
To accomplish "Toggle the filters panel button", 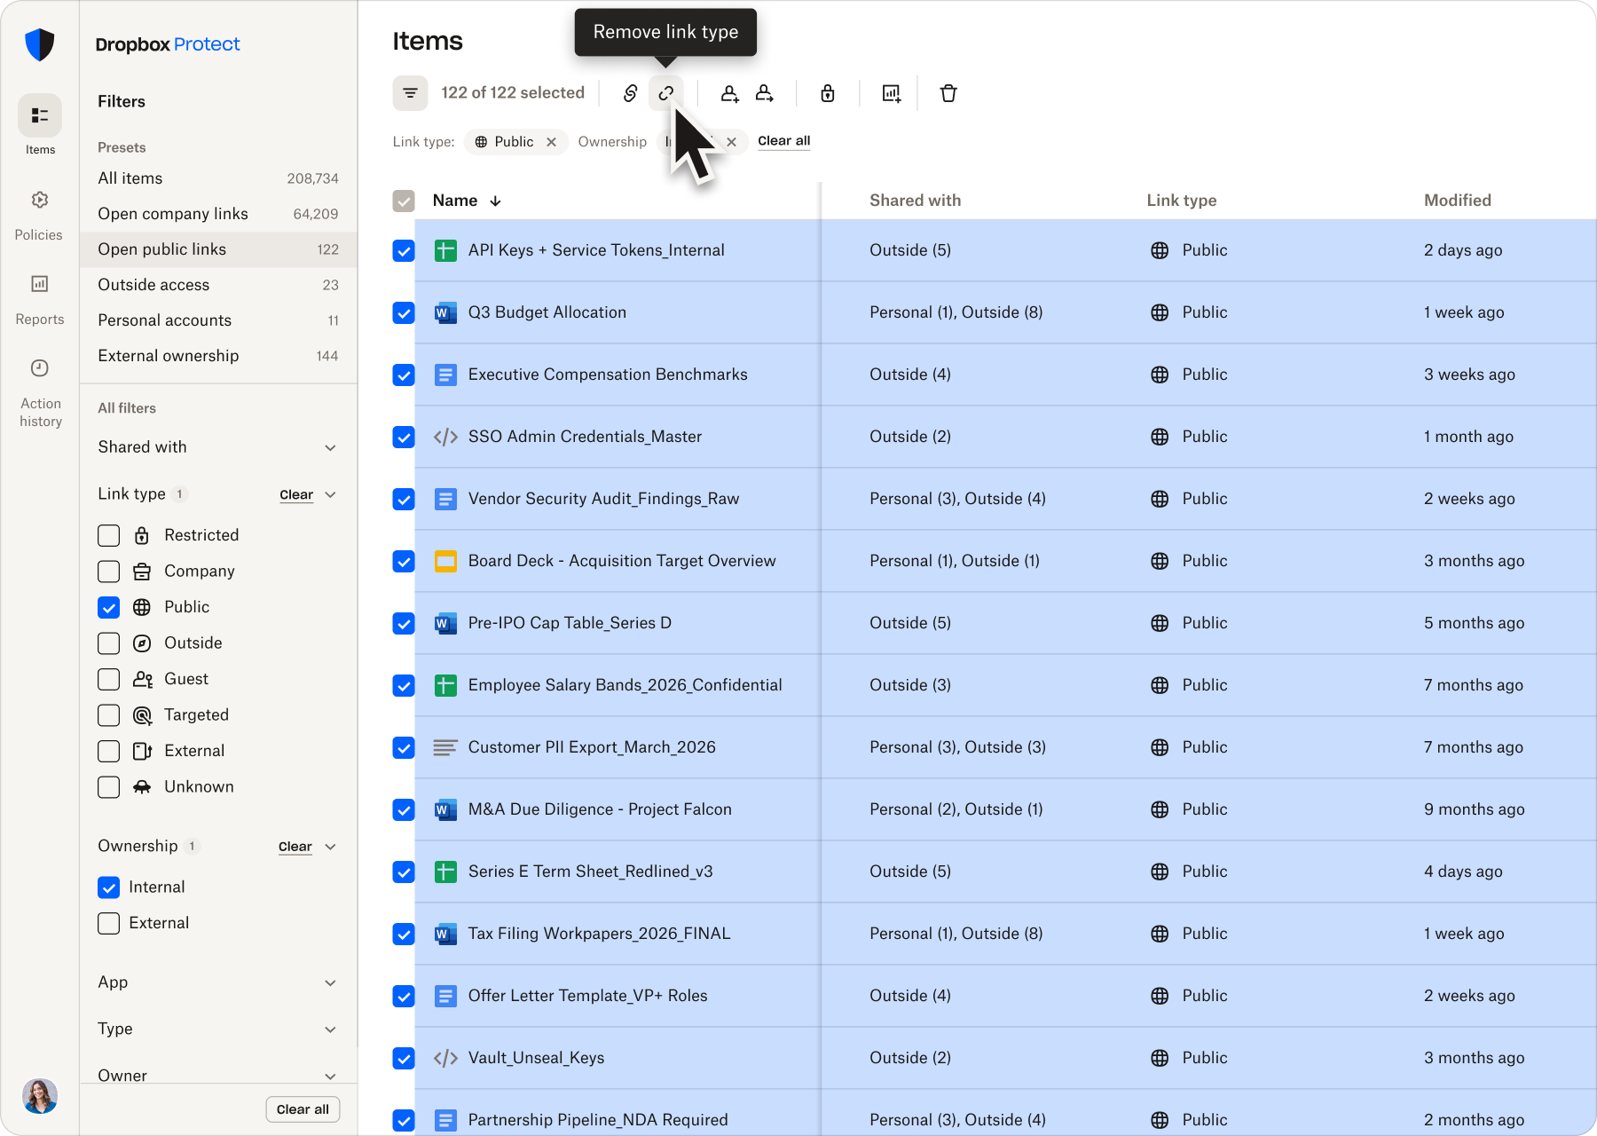I will coord(410,93).
